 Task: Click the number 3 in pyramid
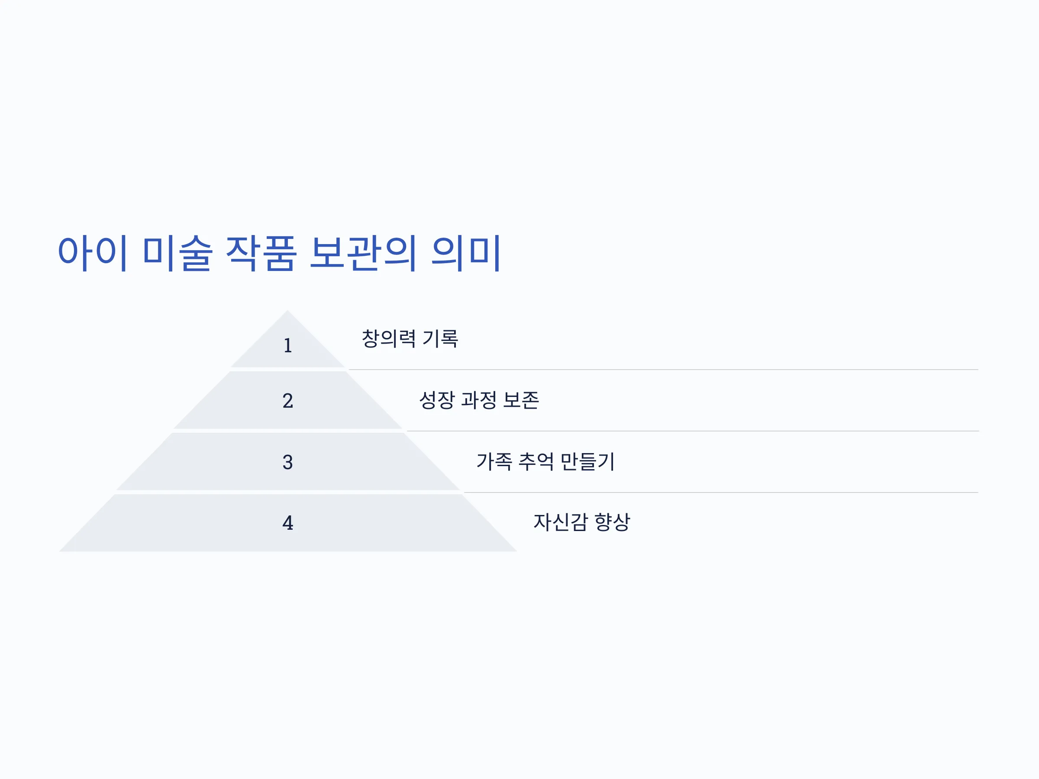288,463
